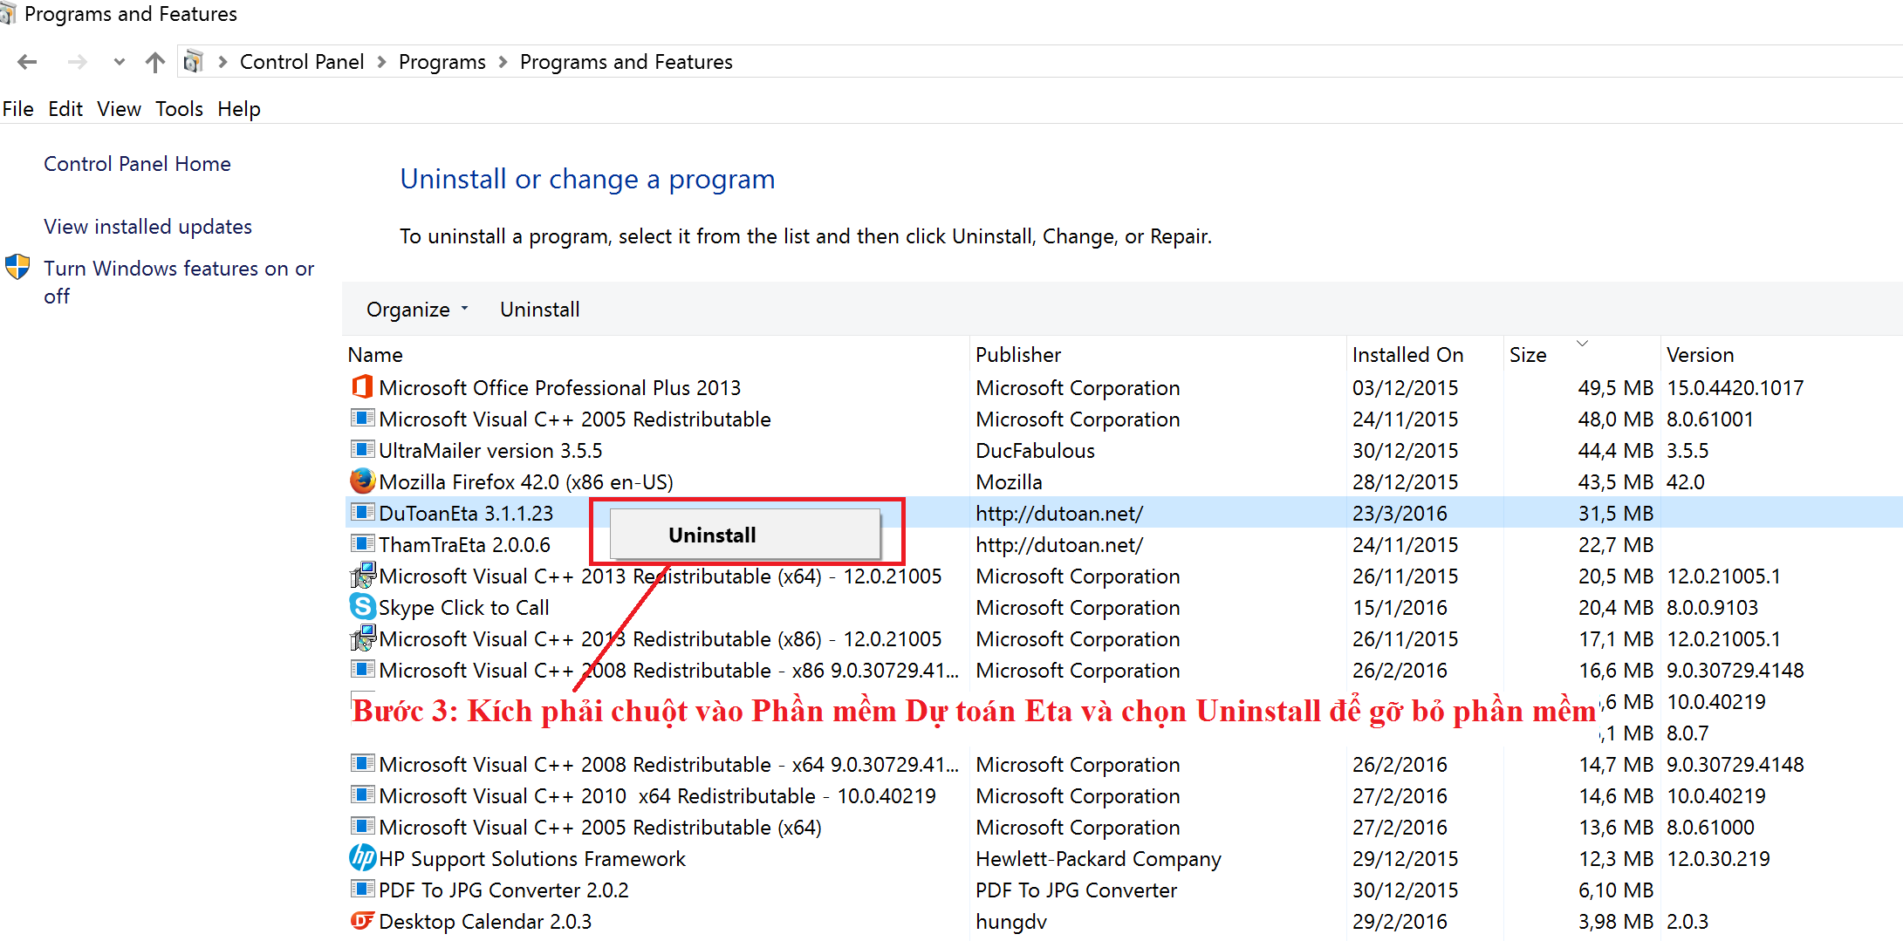Viewport: 1903px width, 941px height.
Task: Select Visual C++ 2008 x64 Redistributable icon
Action: 362,763
